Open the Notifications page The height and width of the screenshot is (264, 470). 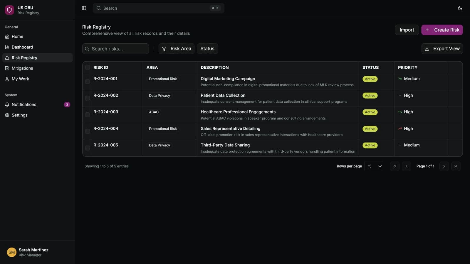coord(38,105)
